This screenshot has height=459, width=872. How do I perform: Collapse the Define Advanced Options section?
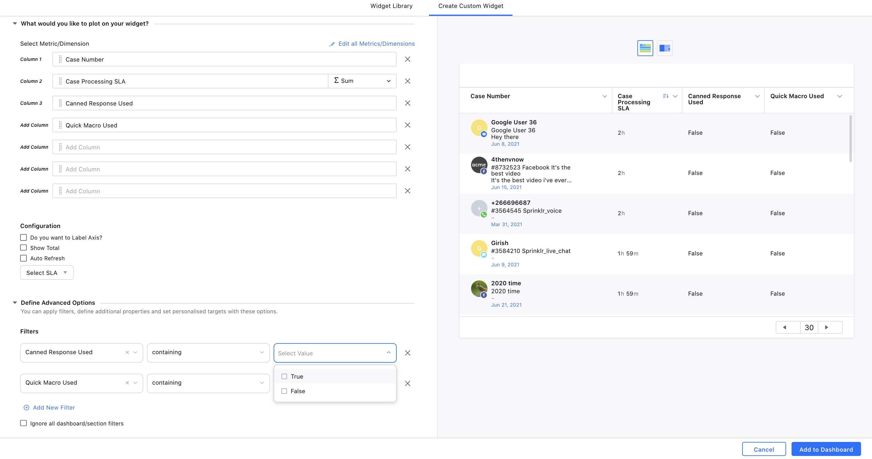[15, 303]
